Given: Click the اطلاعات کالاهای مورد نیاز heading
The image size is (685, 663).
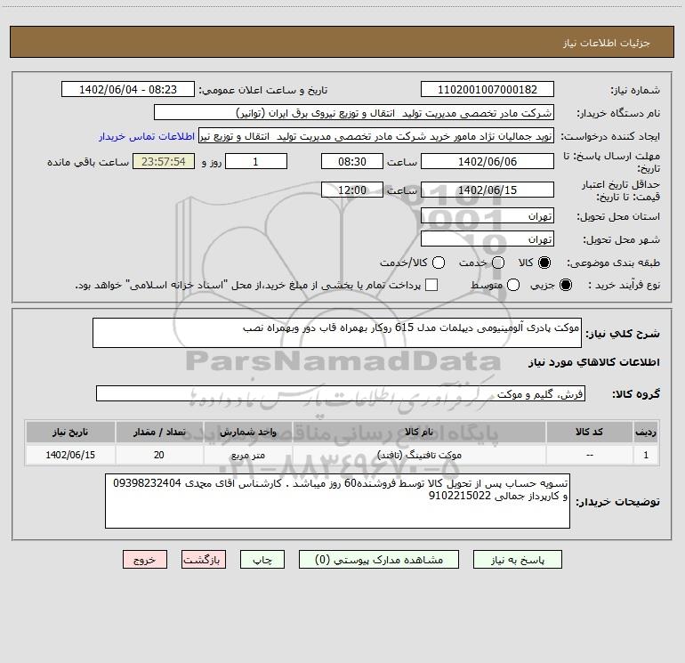Looking at the screenshot, I should [x=594, y=362].
